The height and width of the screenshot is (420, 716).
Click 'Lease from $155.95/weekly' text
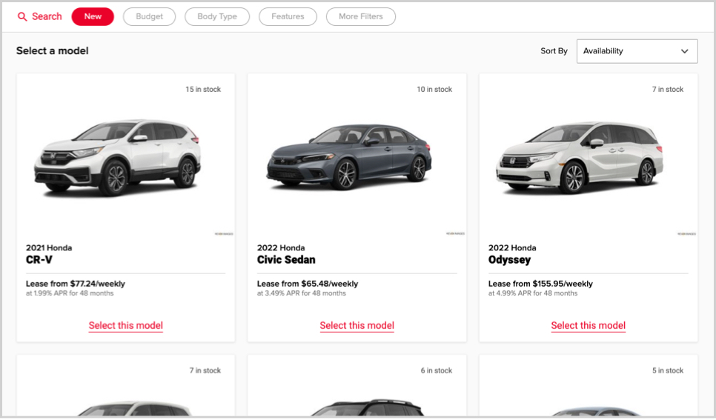(540, 284)
